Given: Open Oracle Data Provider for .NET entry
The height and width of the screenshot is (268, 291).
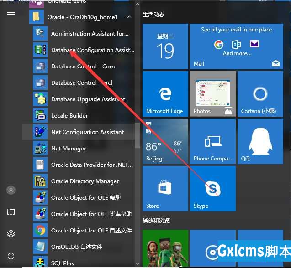Looking at the screenshot, I should (x=79, y=165).
